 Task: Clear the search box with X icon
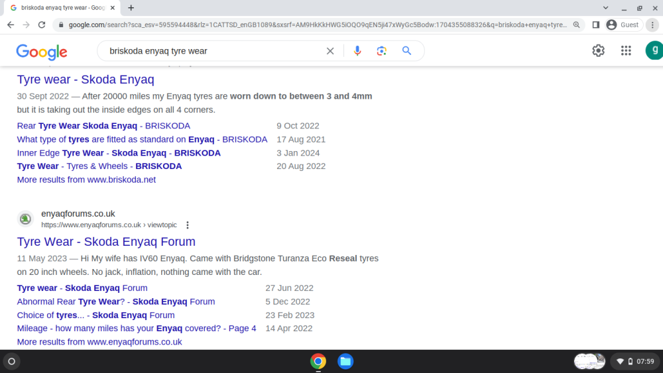click(330, 51)
